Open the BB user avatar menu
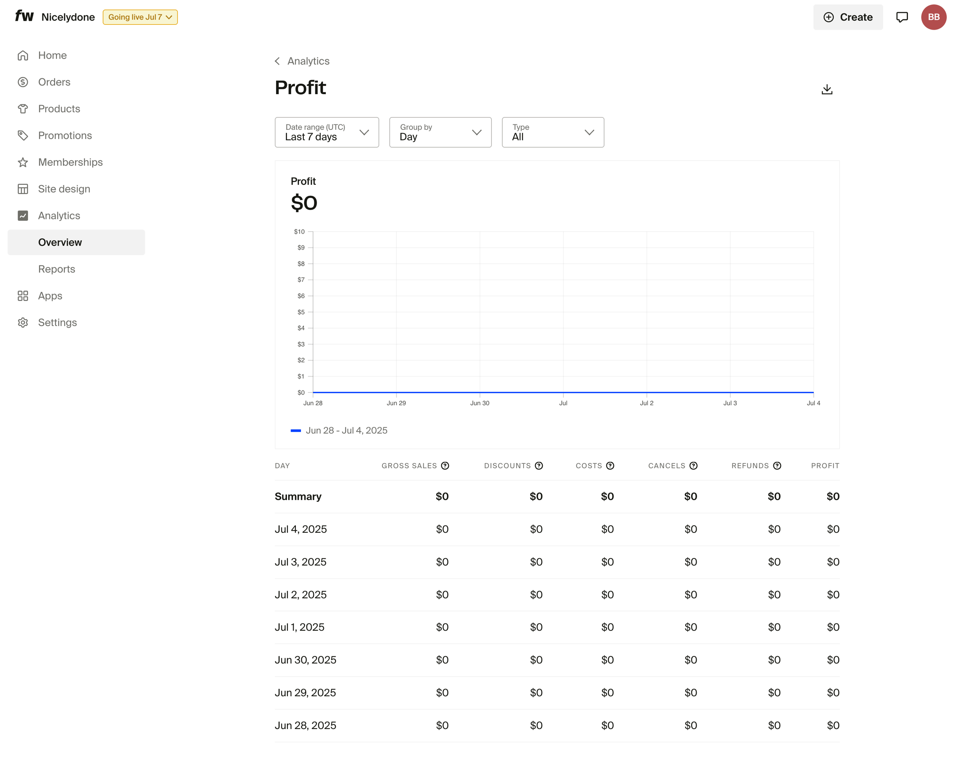Image resolution: width=962 pixels, height=778 pixels. click(x=933, y=17)
